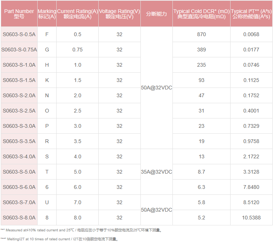Select the 8.7 DCR resistance value
Viewport: 273px width, 247px height.
[201, 172]
